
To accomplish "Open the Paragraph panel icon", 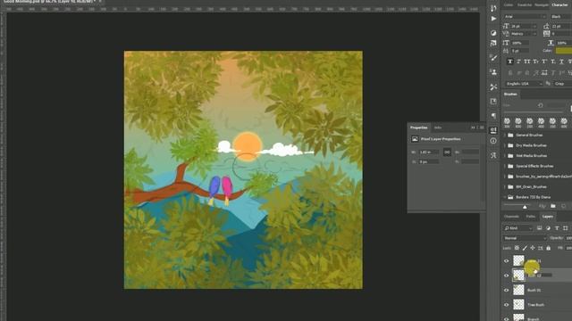I will point(493,116).
